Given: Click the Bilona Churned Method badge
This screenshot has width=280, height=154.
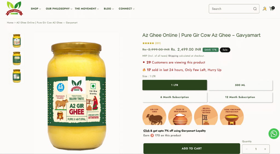Looking at the screenshot, I should coord(206,115).
